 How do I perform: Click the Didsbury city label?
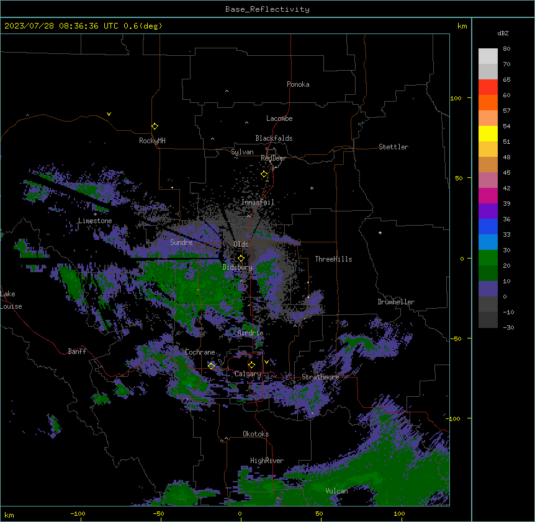(x=238, y=267)
